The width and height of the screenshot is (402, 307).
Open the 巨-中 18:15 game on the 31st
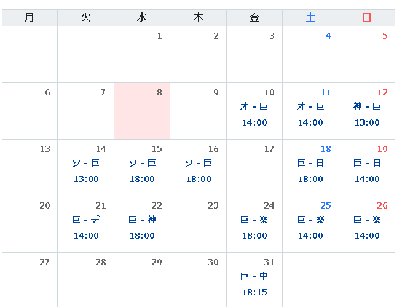click(x=254, y=284)
